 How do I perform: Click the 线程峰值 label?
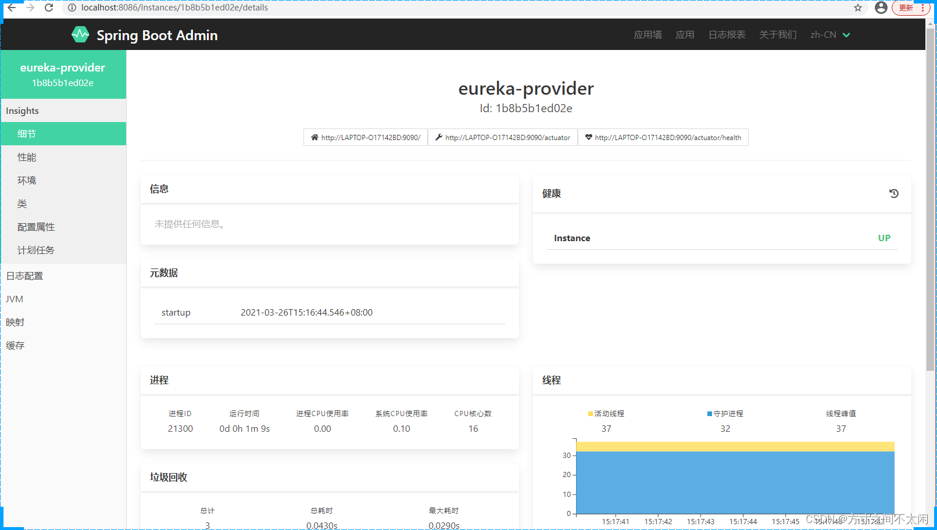841,414
